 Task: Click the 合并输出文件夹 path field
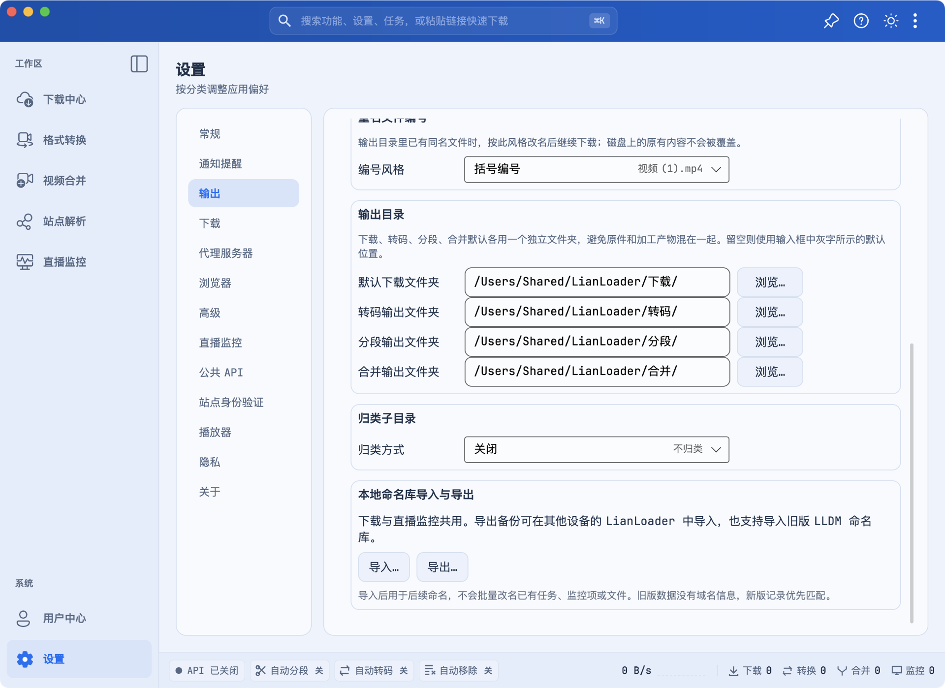[x=597, y=372]
